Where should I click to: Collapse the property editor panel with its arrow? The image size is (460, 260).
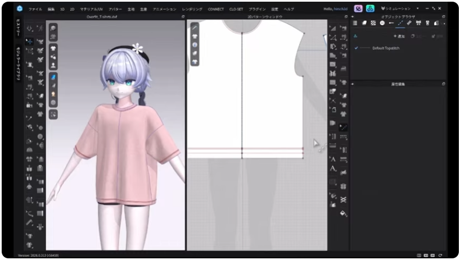(x=353, y=84)
